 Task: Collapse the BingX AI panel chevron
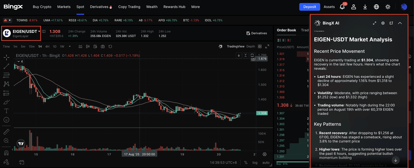click(400, 23)
